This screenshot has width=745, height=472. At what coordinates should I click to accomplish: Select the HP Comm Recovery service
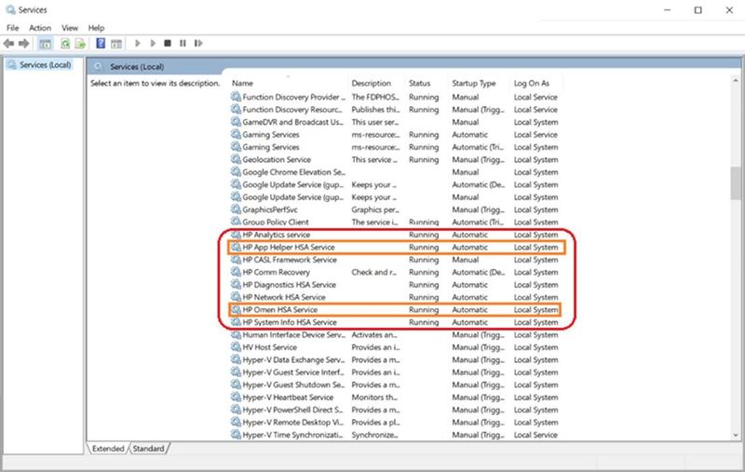tap(396, 272)
